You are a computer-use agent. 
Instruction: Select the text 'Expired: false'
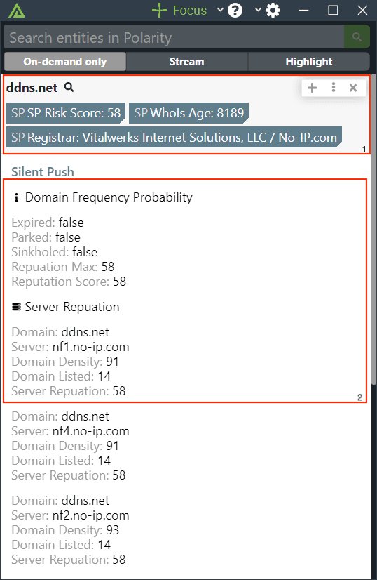[48, 223]
